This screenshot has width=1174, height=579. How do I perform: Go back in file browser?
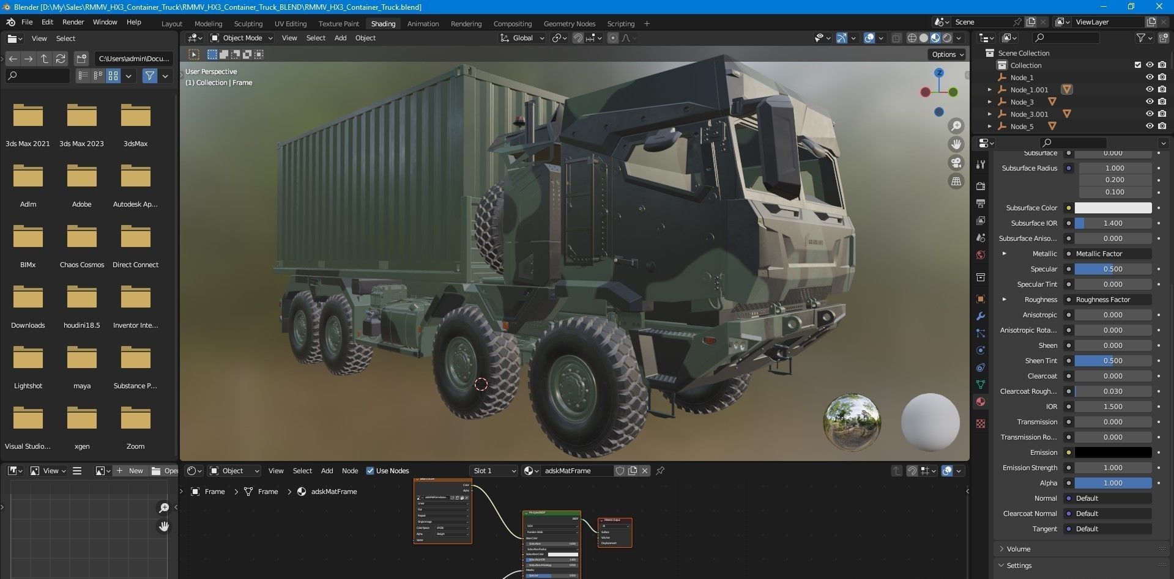[13, 59]
